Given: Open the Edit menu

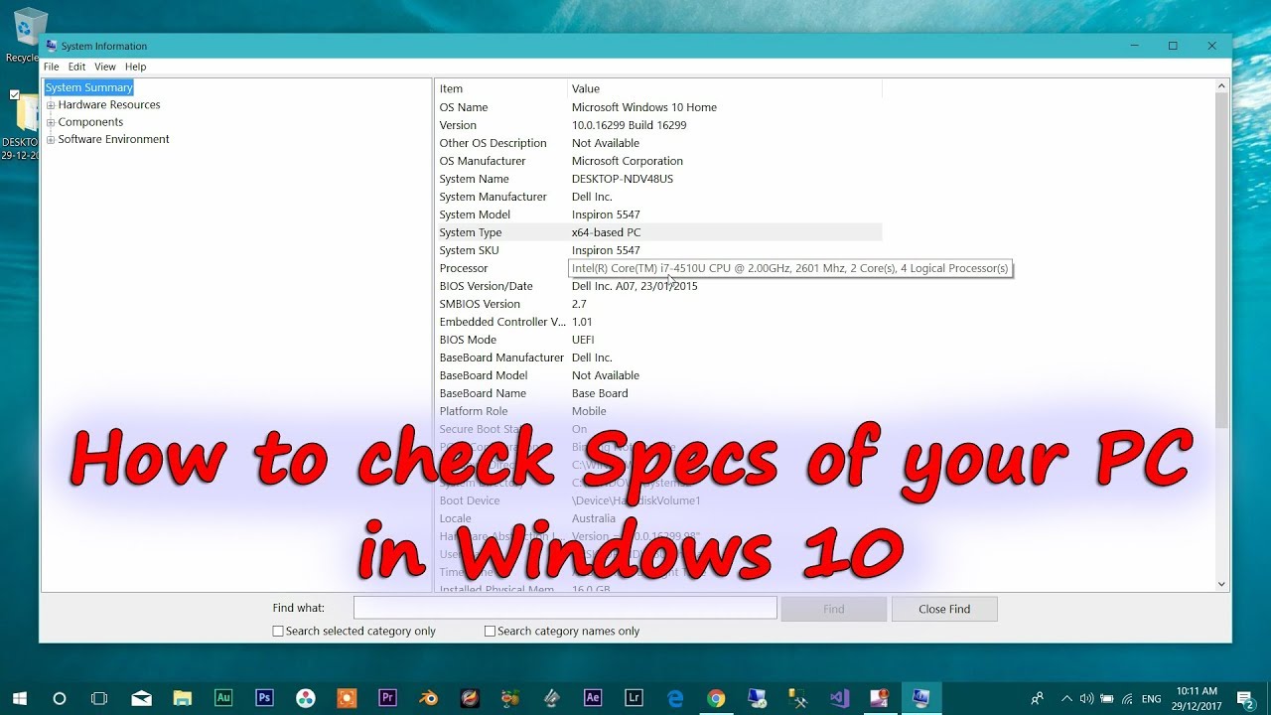Looking at the screenshot, I should click(x=76, y=67).
